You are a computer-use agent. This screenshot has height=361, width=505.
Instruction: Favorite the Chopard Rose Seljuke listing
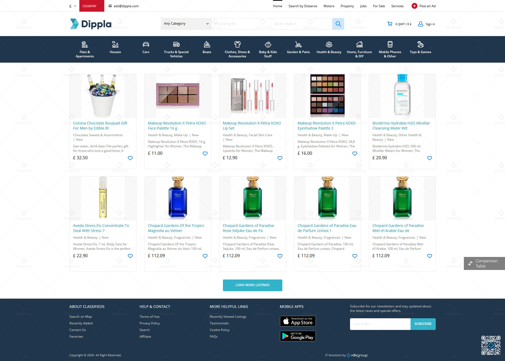coord(280,256)
